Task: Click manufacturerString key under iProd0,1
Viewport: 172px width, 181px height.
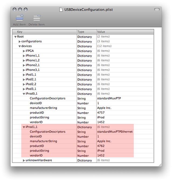Action: pyautogui.click(x=43, y=108)
